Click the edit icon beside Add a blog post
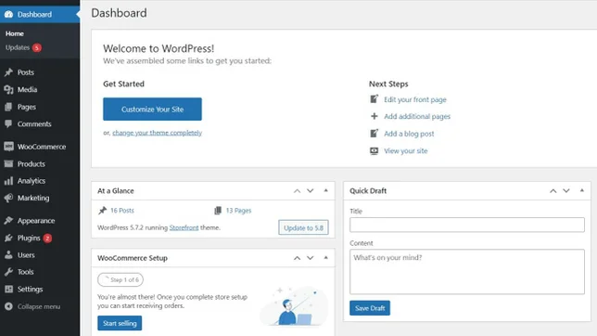This screenshot has height=336, width=597. [x=375, y=134]
